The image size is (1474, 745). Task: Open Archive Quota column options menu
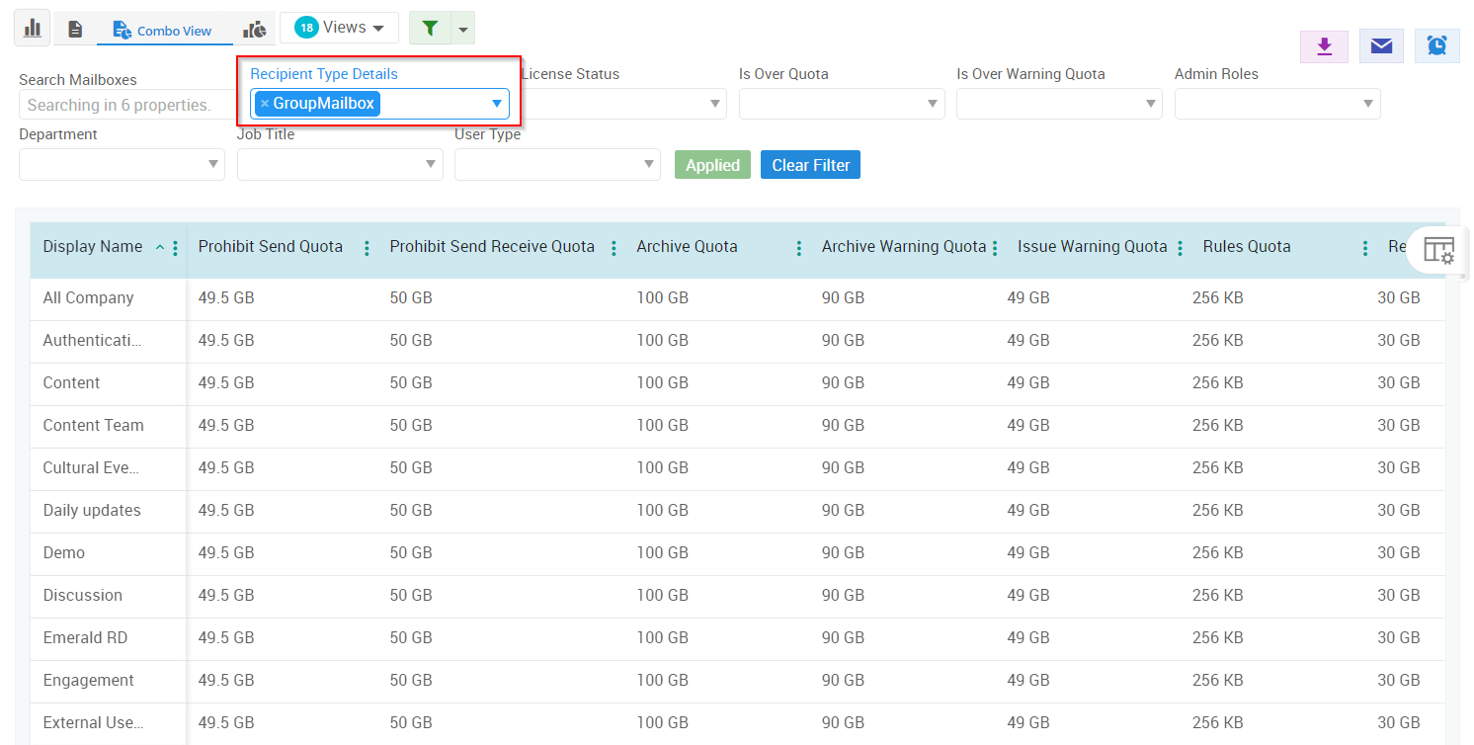click(x=798, y=248)
